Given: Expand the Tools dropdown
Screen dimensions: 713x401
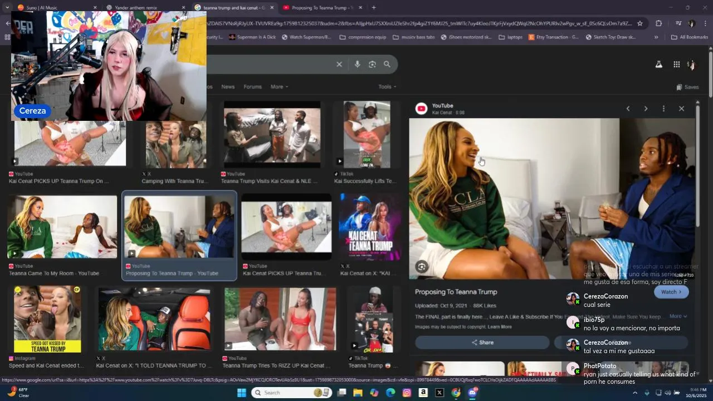Looking at the screenshot, I should coord(387,87).
